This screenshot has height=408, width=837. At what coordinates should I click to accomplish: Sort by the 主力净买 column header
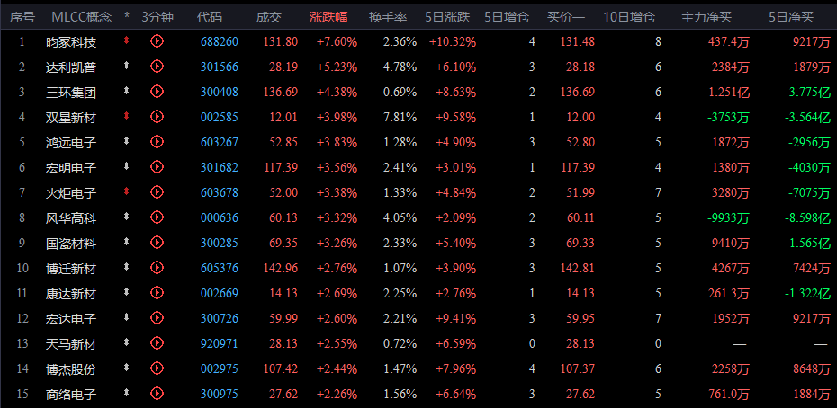click(x=706, y=17)
